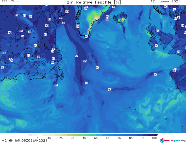186x143 pixels.
Task: Click the '75' value on the color scale
Action: (119, 138)
